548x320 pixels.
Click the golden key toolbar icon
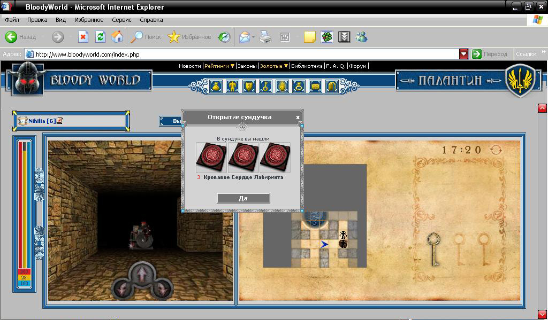tap(265, 86)
